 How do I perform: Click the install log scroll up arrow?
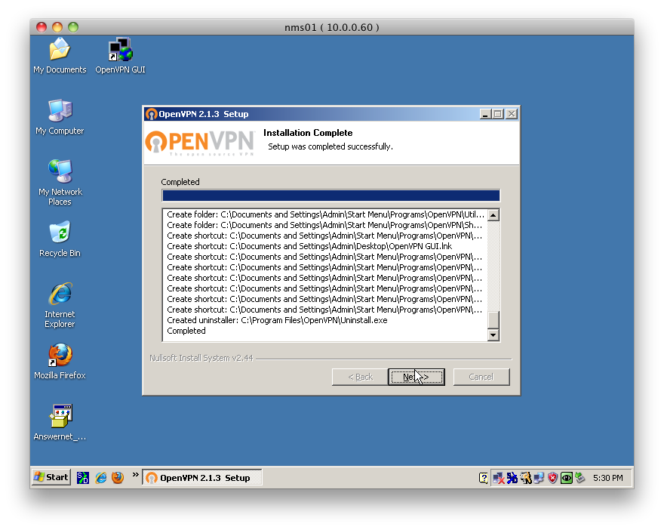(x=493, y=215)
